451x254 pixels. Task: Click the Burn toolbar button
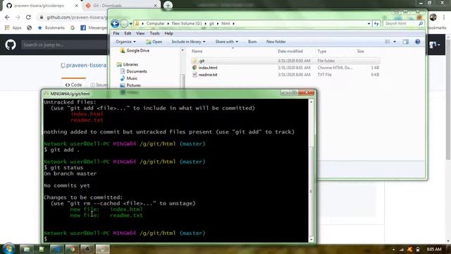pyautogui.click(x=252, y=42)
